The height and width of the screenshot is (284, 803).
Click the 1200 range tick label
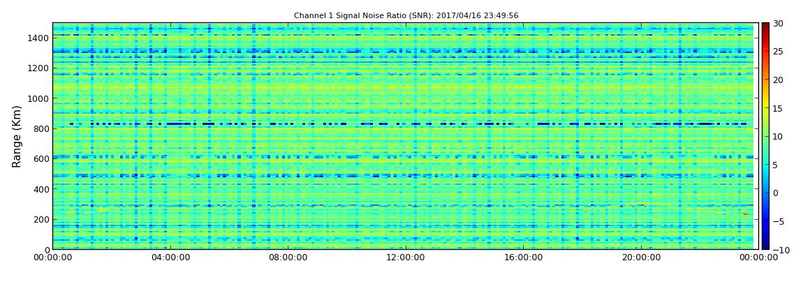point(38,68)
